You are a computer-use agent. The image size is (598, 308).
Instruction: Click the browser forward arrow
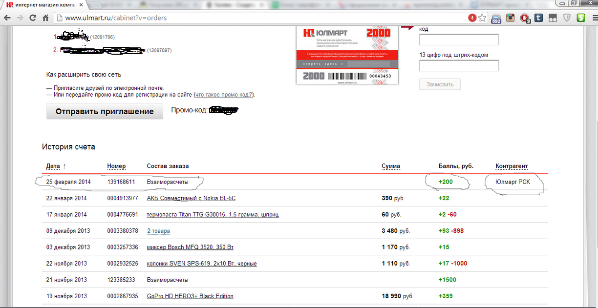click(x=20, y=18)
